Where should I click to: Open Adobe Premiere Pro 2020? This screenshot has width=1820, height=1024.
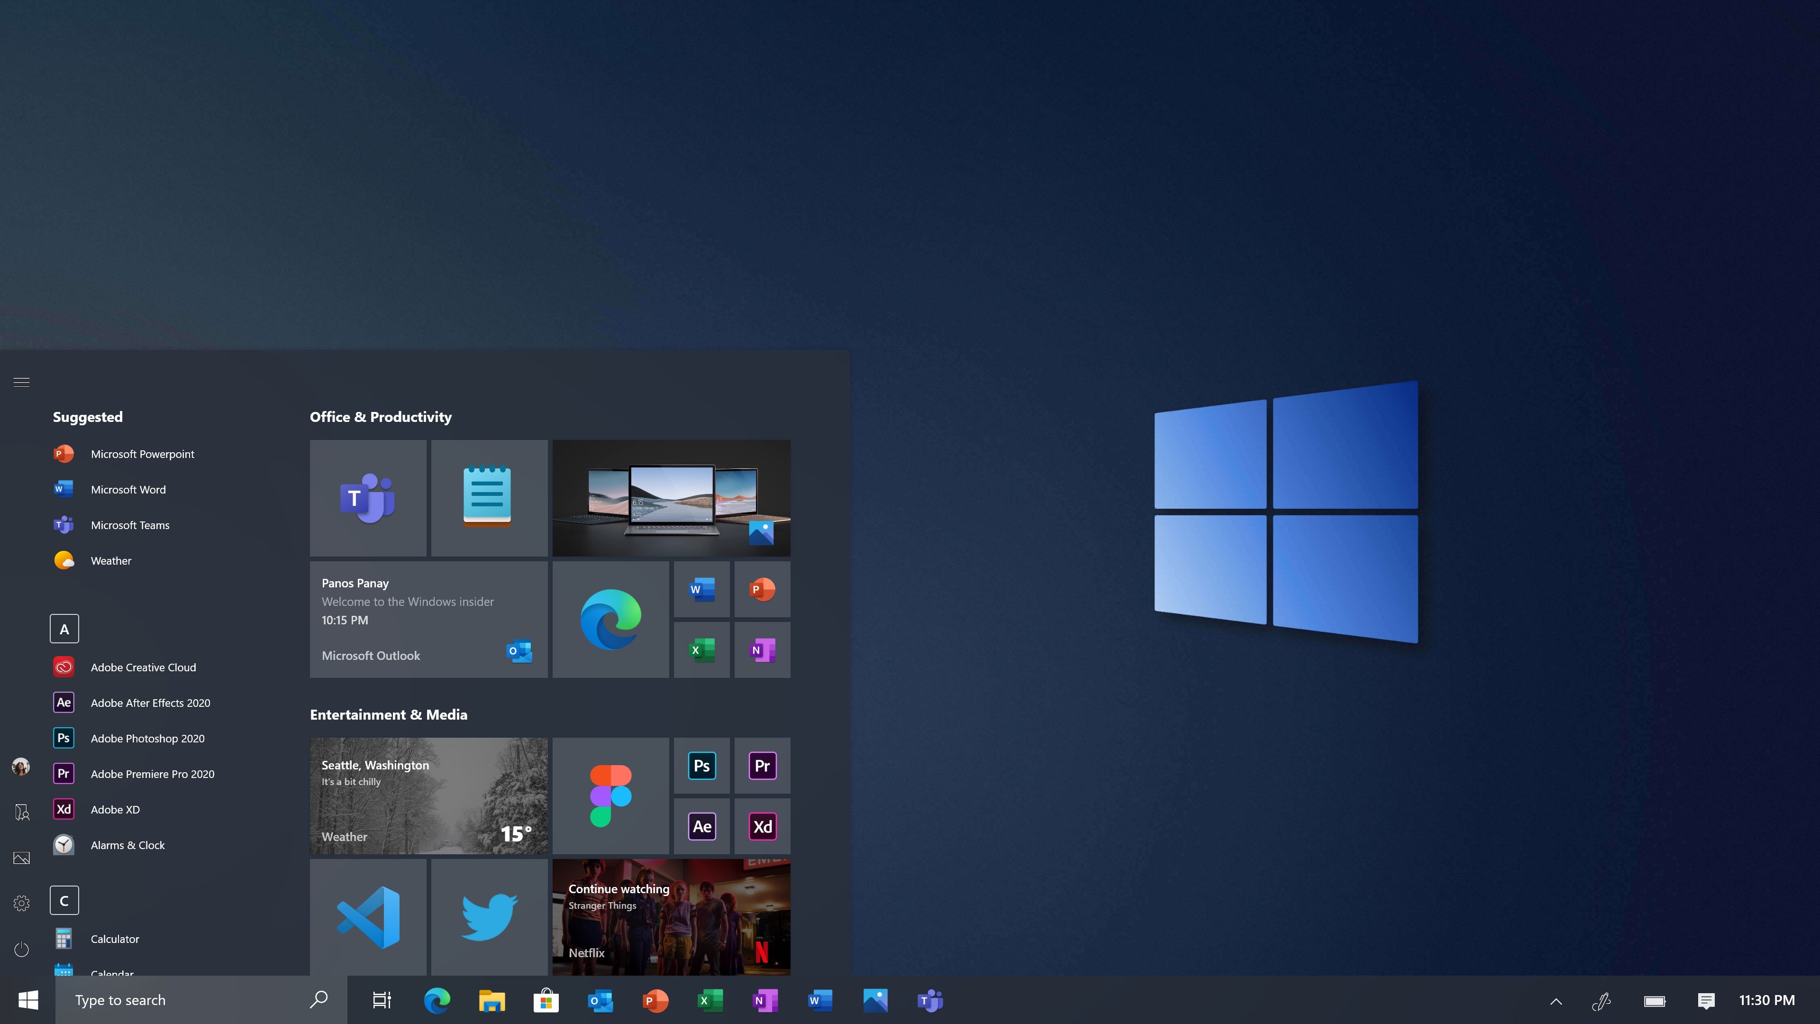point(134,774)
